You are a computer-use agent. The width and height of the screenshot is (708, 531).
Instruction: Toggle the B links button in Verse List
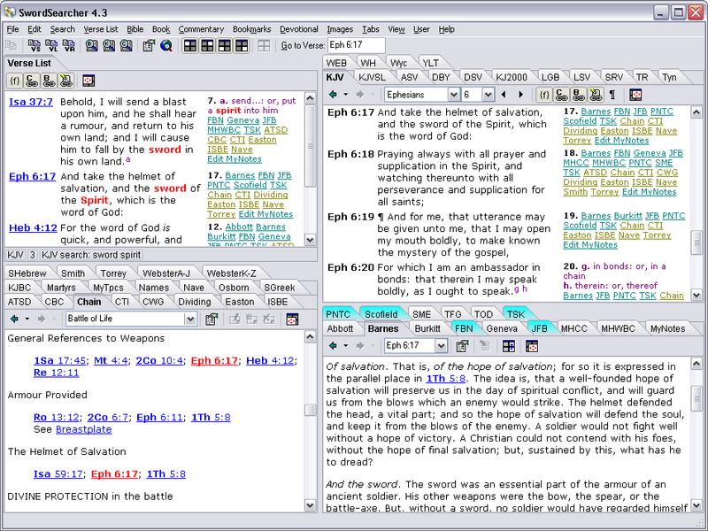coord(49,81)
